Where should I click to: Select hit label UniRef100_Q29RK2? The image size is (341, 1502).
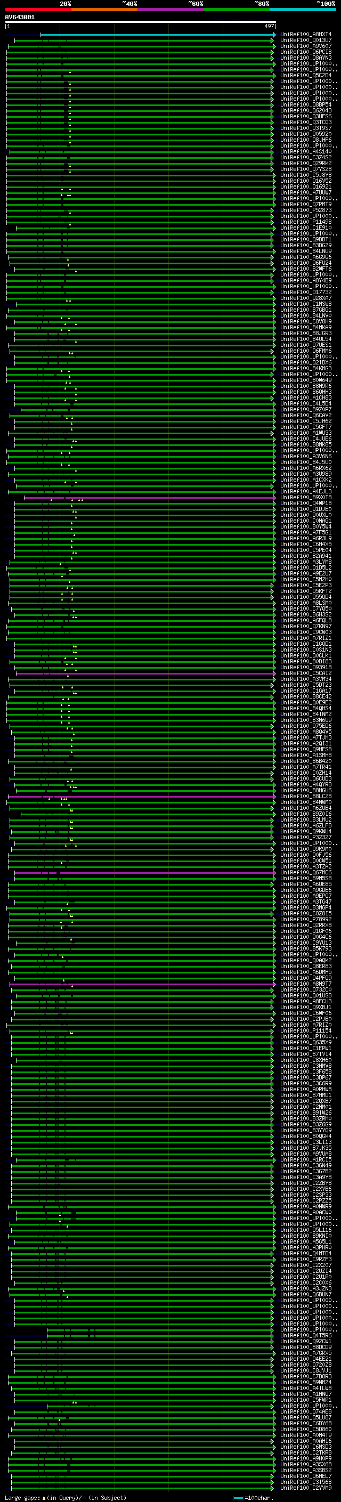point(306,163)
